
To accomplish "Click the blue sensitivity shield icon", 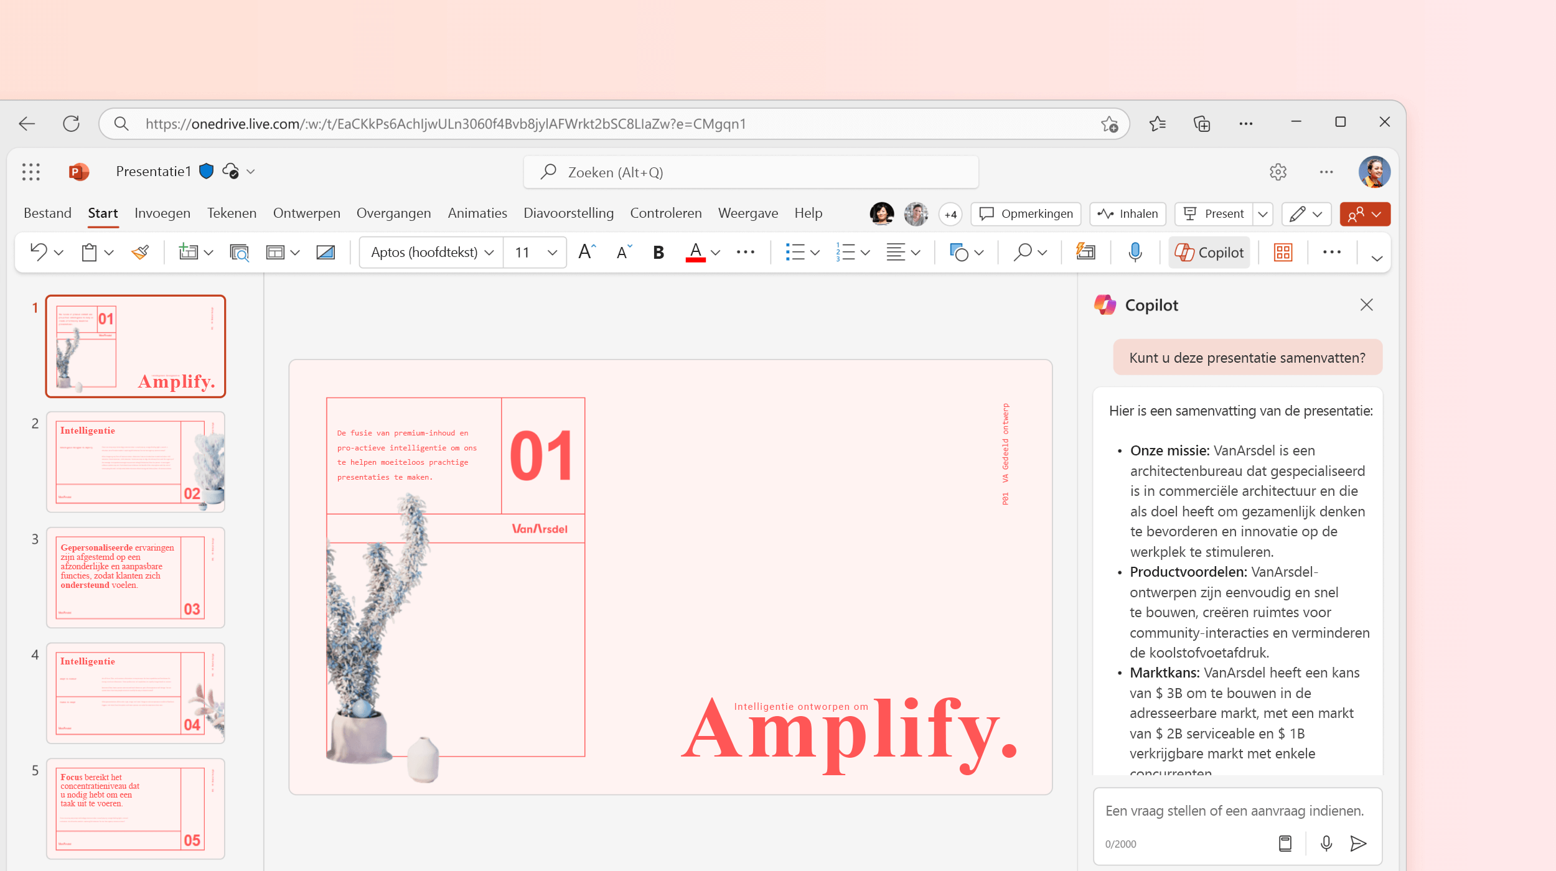I will [206, 171].
